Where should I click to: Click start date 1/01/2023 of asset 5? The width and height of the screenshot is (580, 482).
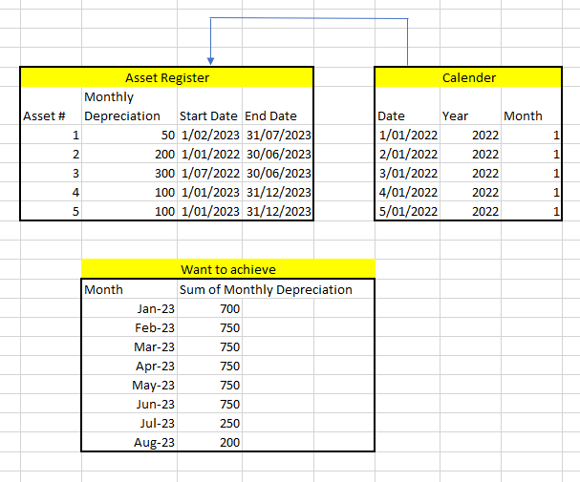209,211
